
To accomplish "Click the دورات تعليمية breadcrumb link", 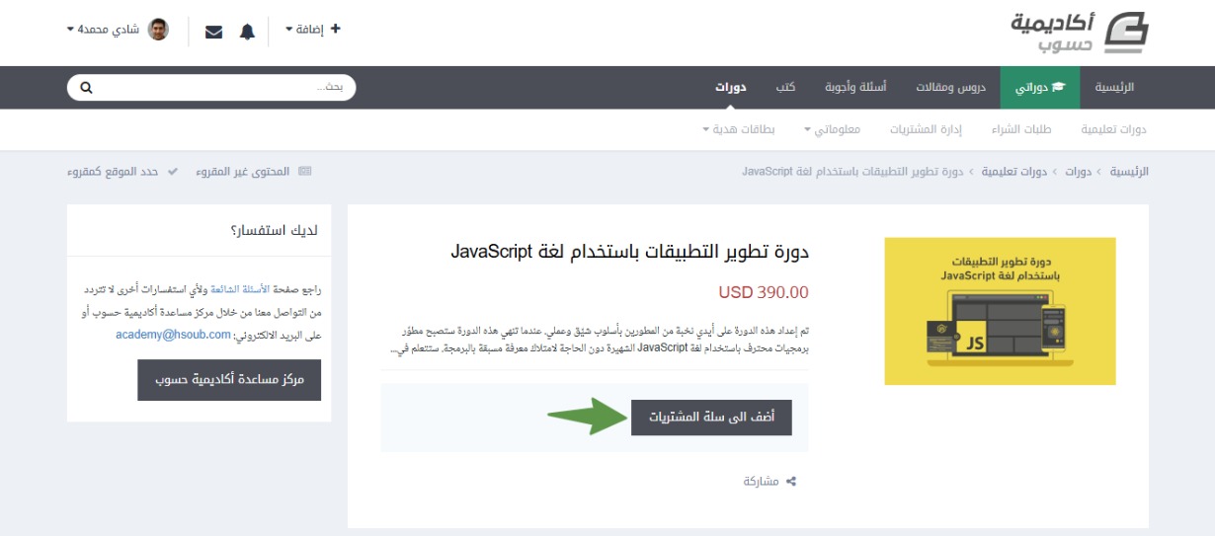I will (x=1013, y=171).
